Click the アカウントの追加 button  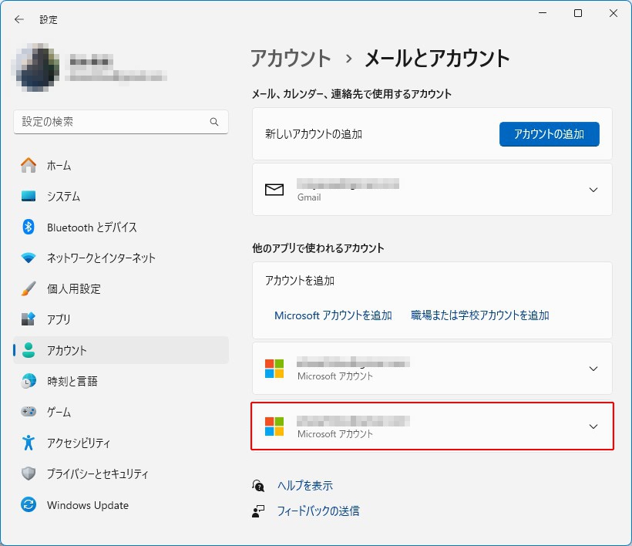pyautogui.click(x=549, y=133)
